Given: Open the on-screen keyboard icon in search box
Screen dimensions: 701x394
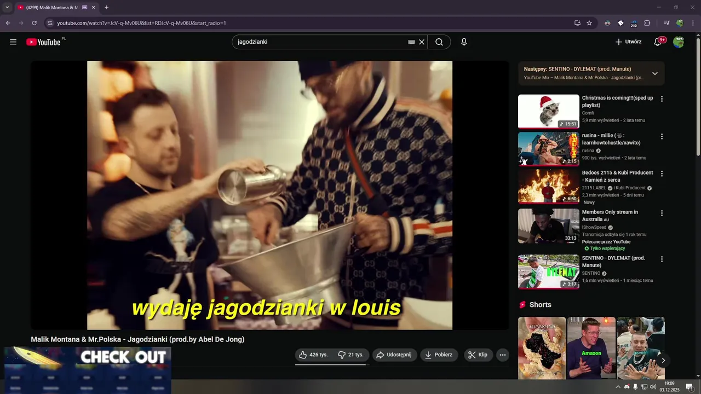Looking at the screenshot, I should click(411, 42).
